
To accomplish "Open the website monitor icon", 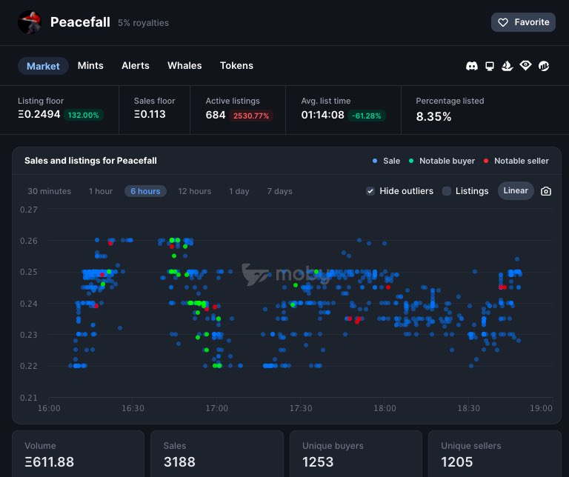I will 490,66.
